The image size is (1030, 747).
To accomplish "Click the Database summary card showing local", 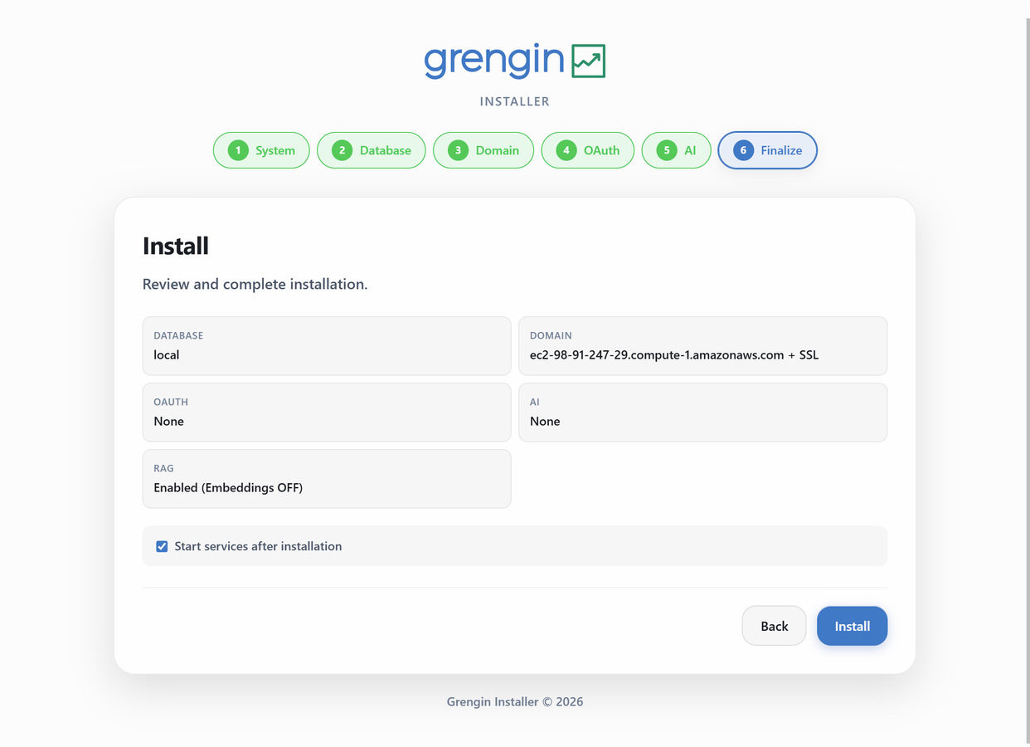I will pos(327,346).
